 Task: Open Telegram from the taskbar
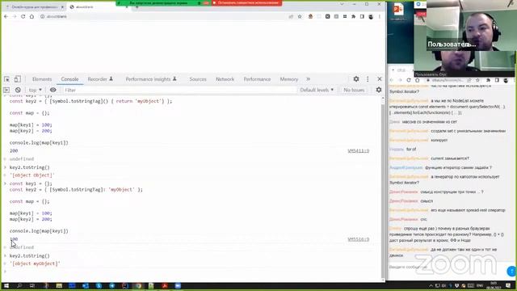pos(111,285)
